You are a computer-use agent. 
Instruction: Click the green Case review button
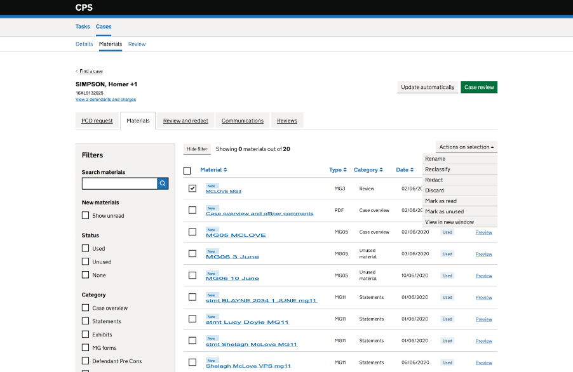479,87
